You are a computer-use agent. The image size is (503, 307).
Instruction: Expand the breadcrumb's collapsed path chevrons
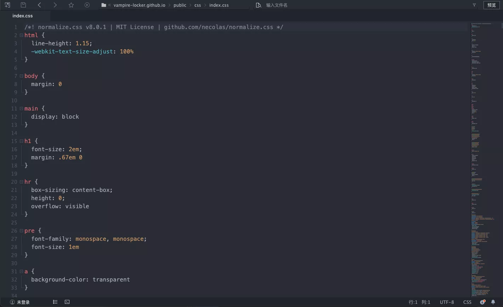point(110,5)
